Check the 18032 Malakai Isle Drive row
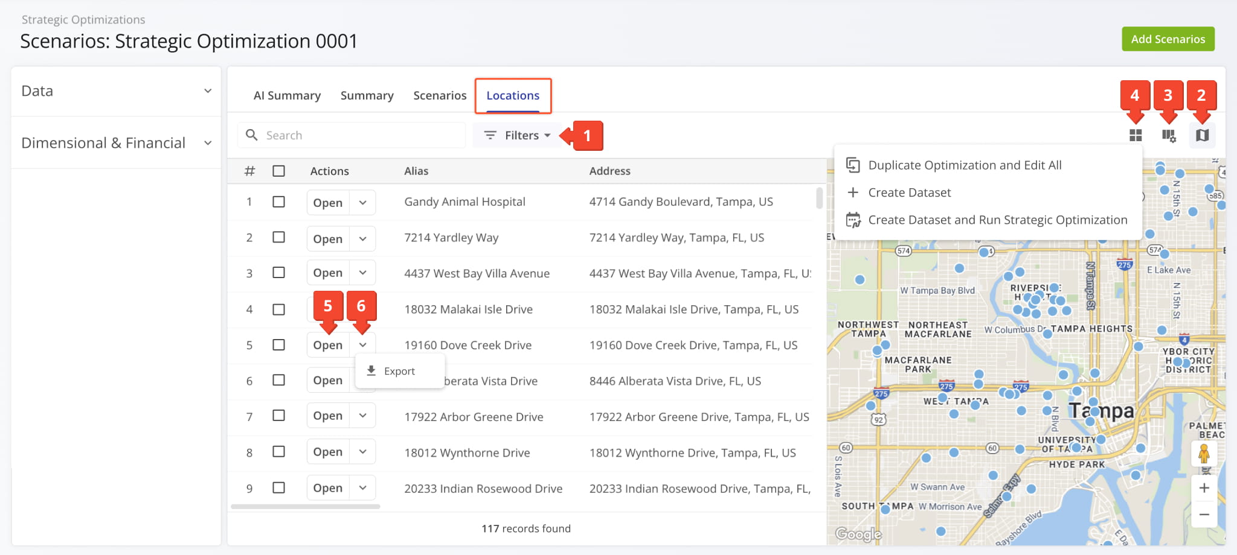Screen dimensions: 1237x555 coord(278,309)
